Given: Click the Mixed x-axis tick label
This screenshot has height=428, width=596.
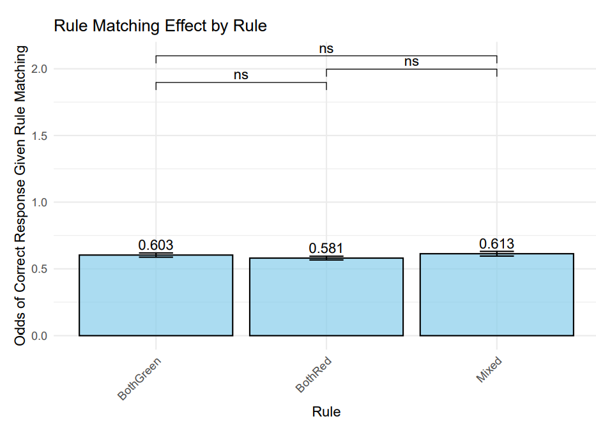Looking at the screenshot, I should pyautogui.click(x=489, y=371).
